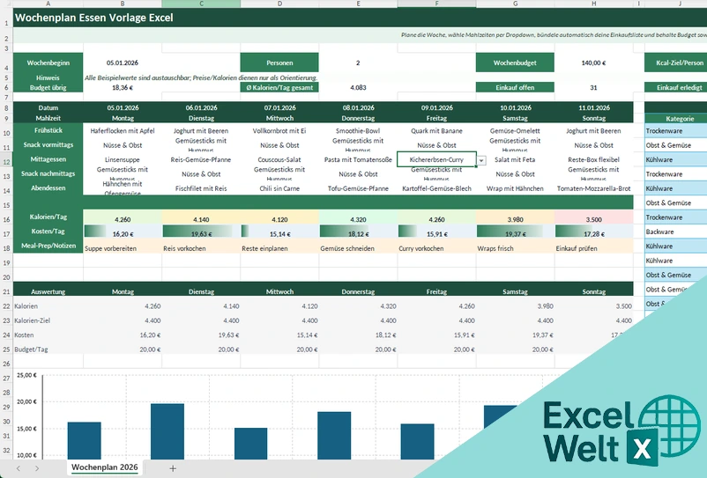Select the Reis-Gemüse-Pfanne lunch cell
The image size is (707, 478).
tap(201, 159)
